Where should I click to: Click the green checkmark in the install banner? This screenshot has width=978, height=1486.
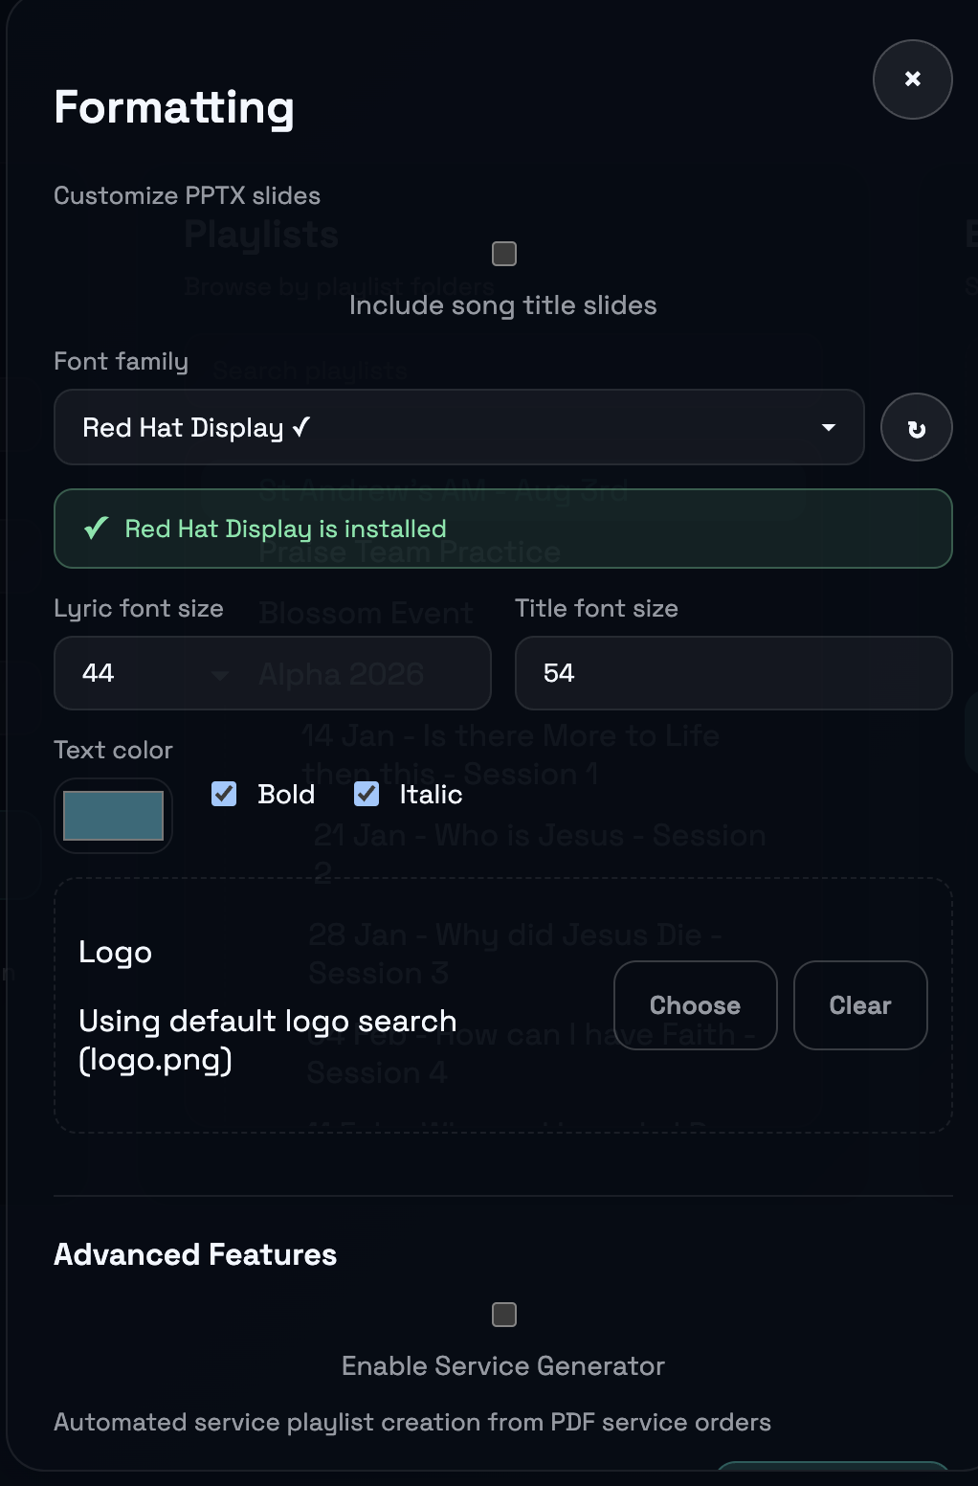tap(95, 528)
